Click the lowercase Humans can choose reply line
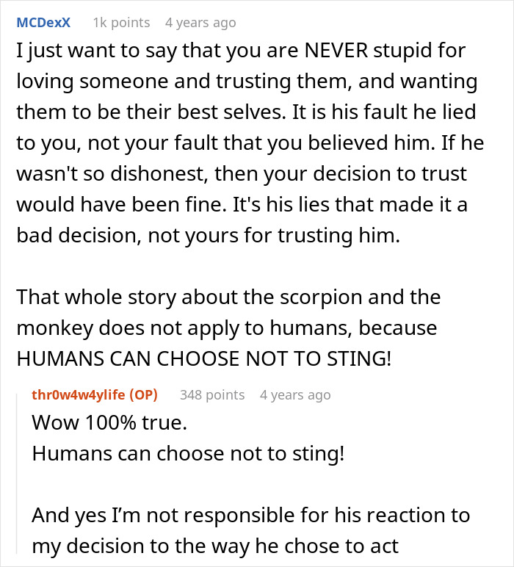 tap(187, 453)
